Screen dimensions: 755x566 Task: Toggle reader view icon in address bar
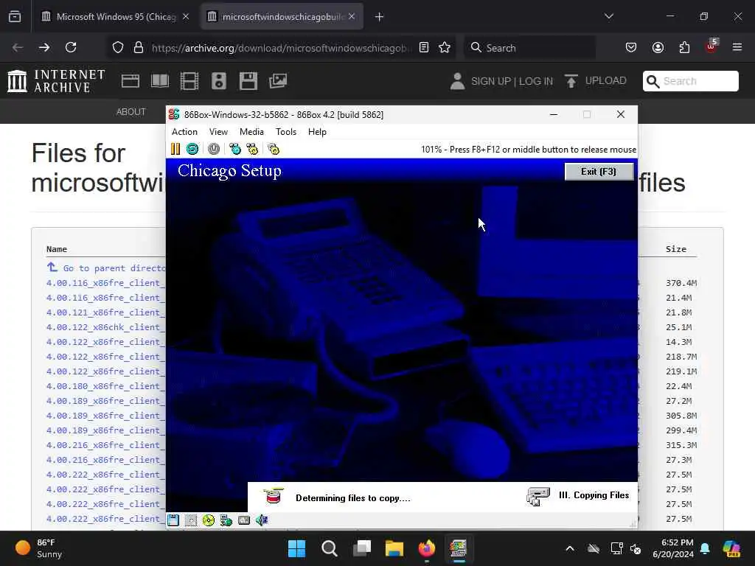point(424,47)
